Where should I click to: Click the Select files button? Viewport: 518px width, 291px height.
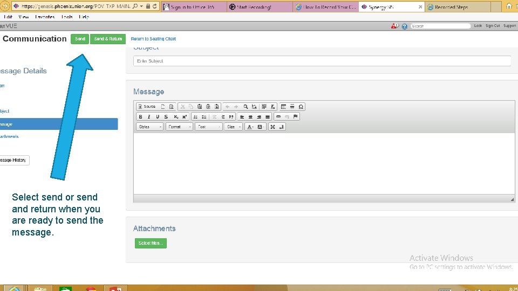pyautogui.click(x=151, y=243)
